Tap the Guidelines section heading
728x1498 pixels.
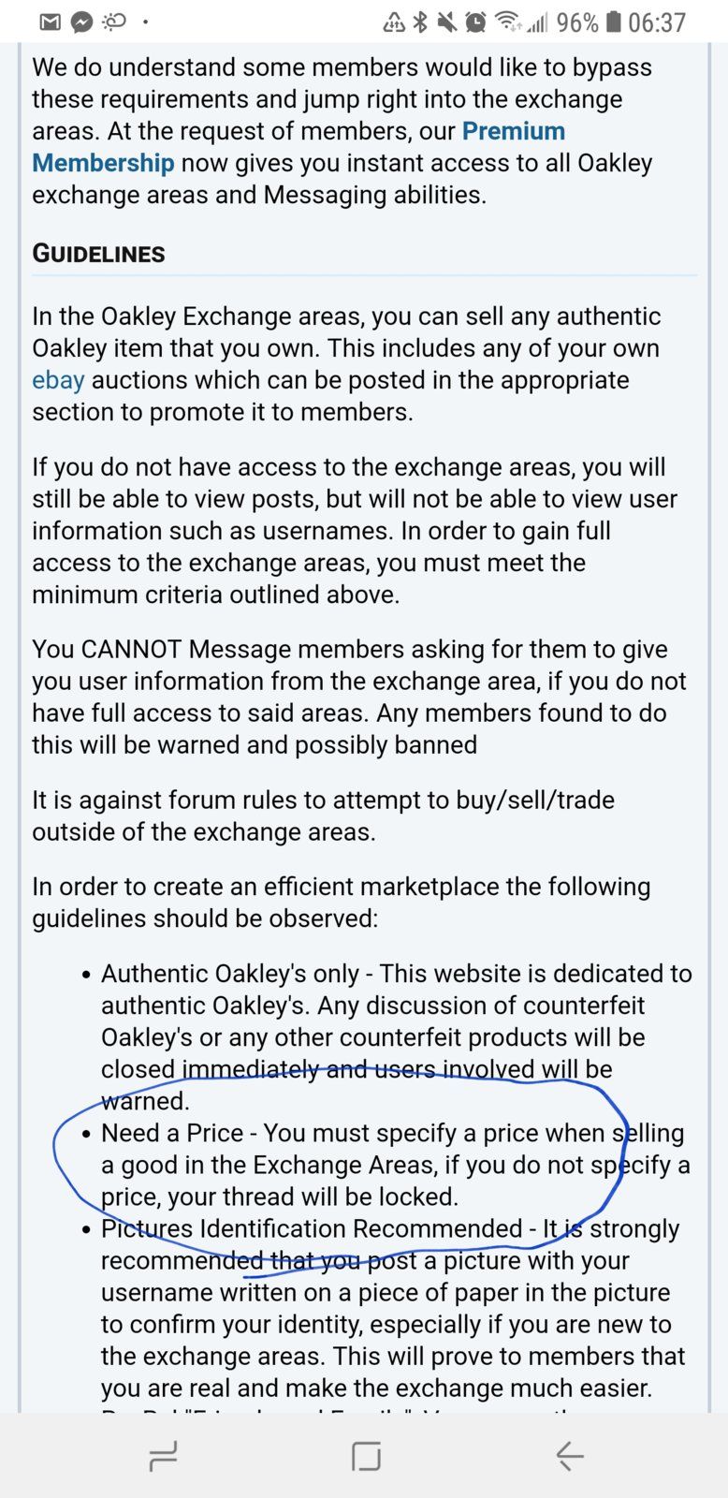98,254
